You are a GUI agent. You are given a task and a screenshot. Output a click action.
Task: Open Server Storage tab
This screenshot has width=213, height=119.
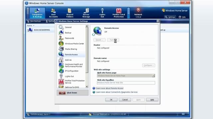coord(86,13)
